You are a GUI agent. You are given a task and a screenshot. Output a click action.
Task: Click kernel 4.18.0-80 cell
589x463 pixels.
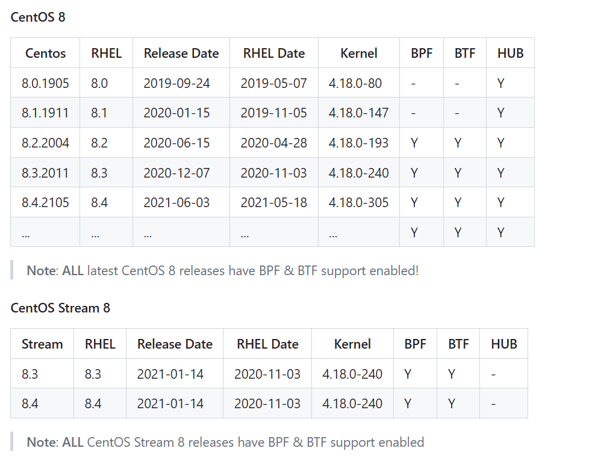tap(355, 83)
